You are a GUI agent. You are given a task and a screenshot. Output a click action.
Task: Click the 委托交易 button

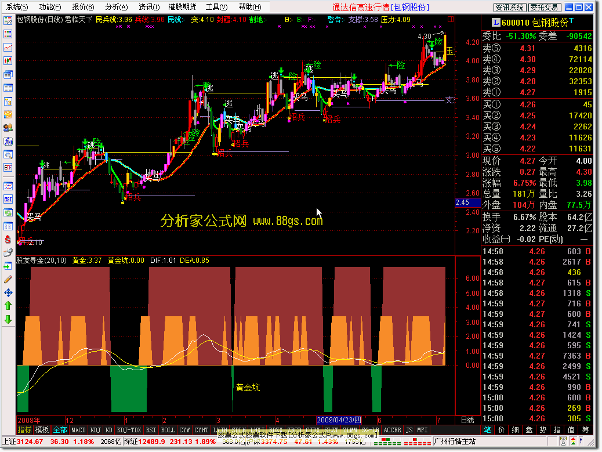[x=545, y=8]
